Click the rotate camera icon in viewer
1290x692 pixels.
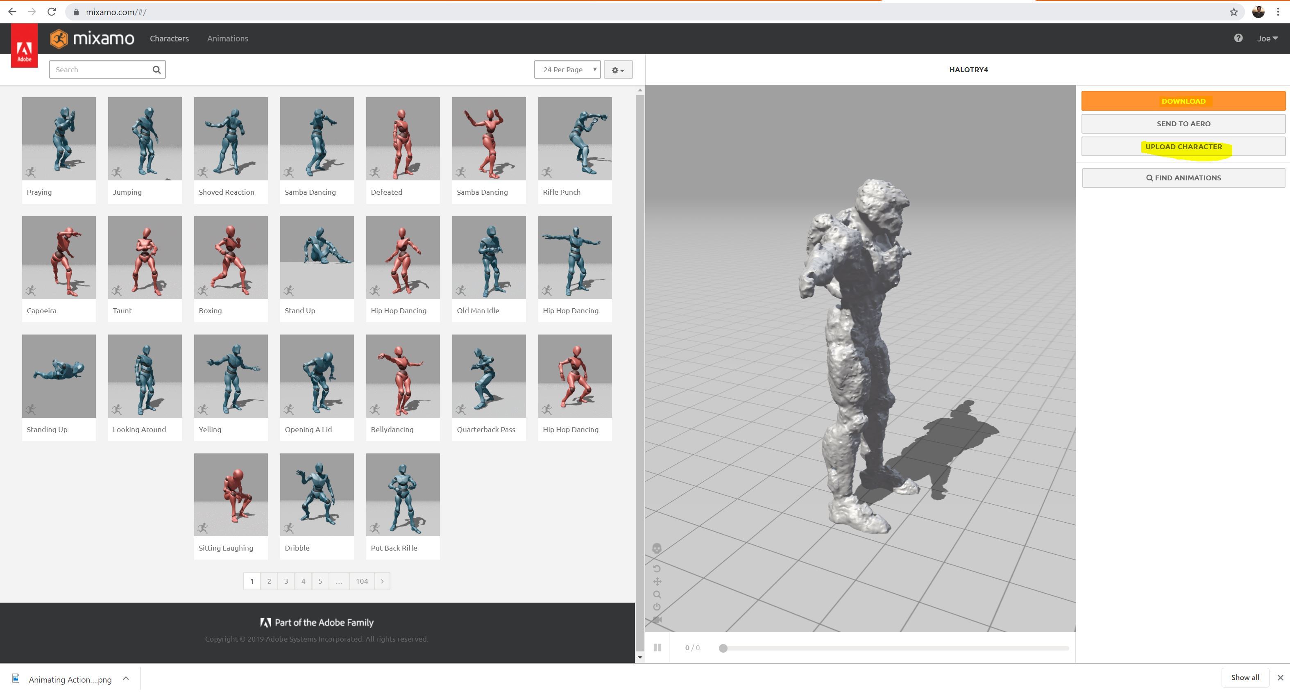[x=657, y=569]
